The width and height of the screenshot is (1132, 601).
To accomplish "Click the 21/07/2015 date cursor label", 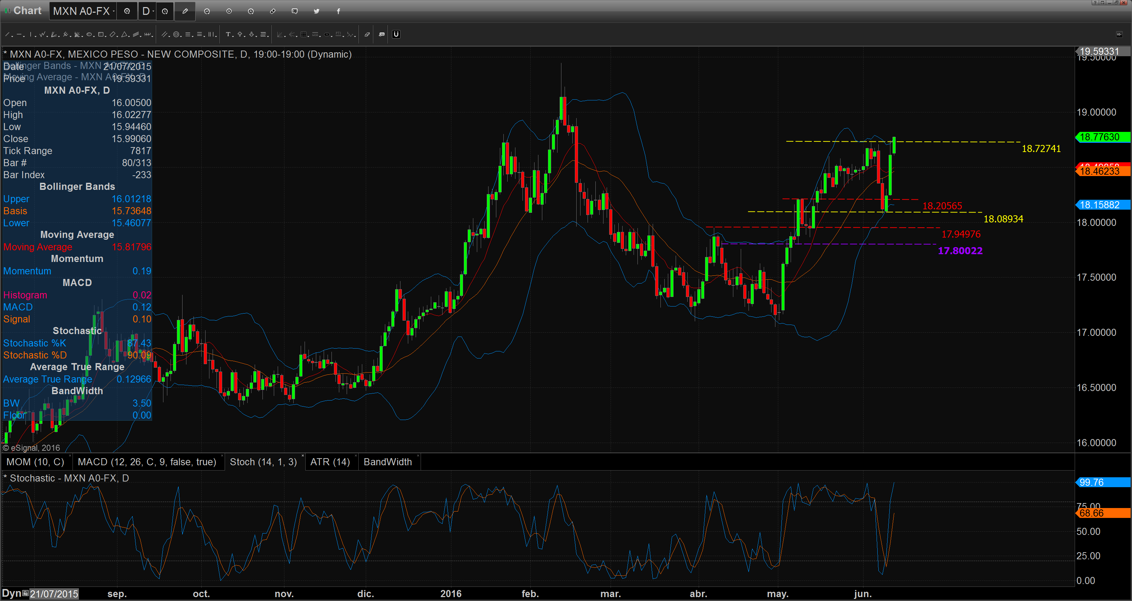I will pos(54,594).
